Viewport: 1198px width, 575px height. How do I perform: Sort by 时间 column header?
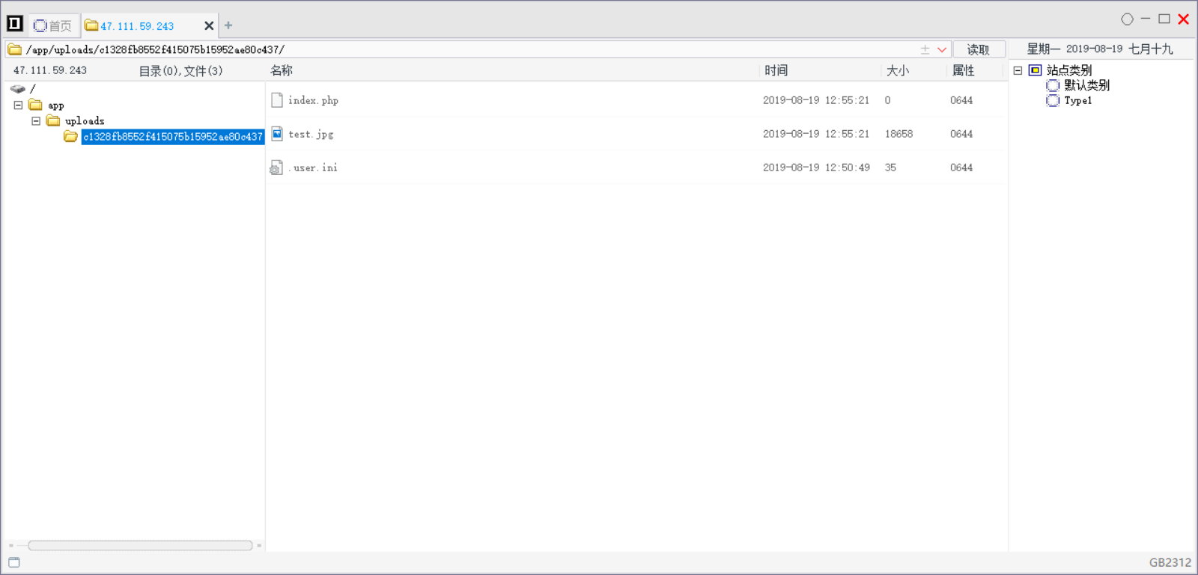(x=776, y=70)
